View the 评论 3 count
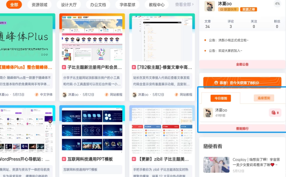286x177 pixels. [231, 24]
